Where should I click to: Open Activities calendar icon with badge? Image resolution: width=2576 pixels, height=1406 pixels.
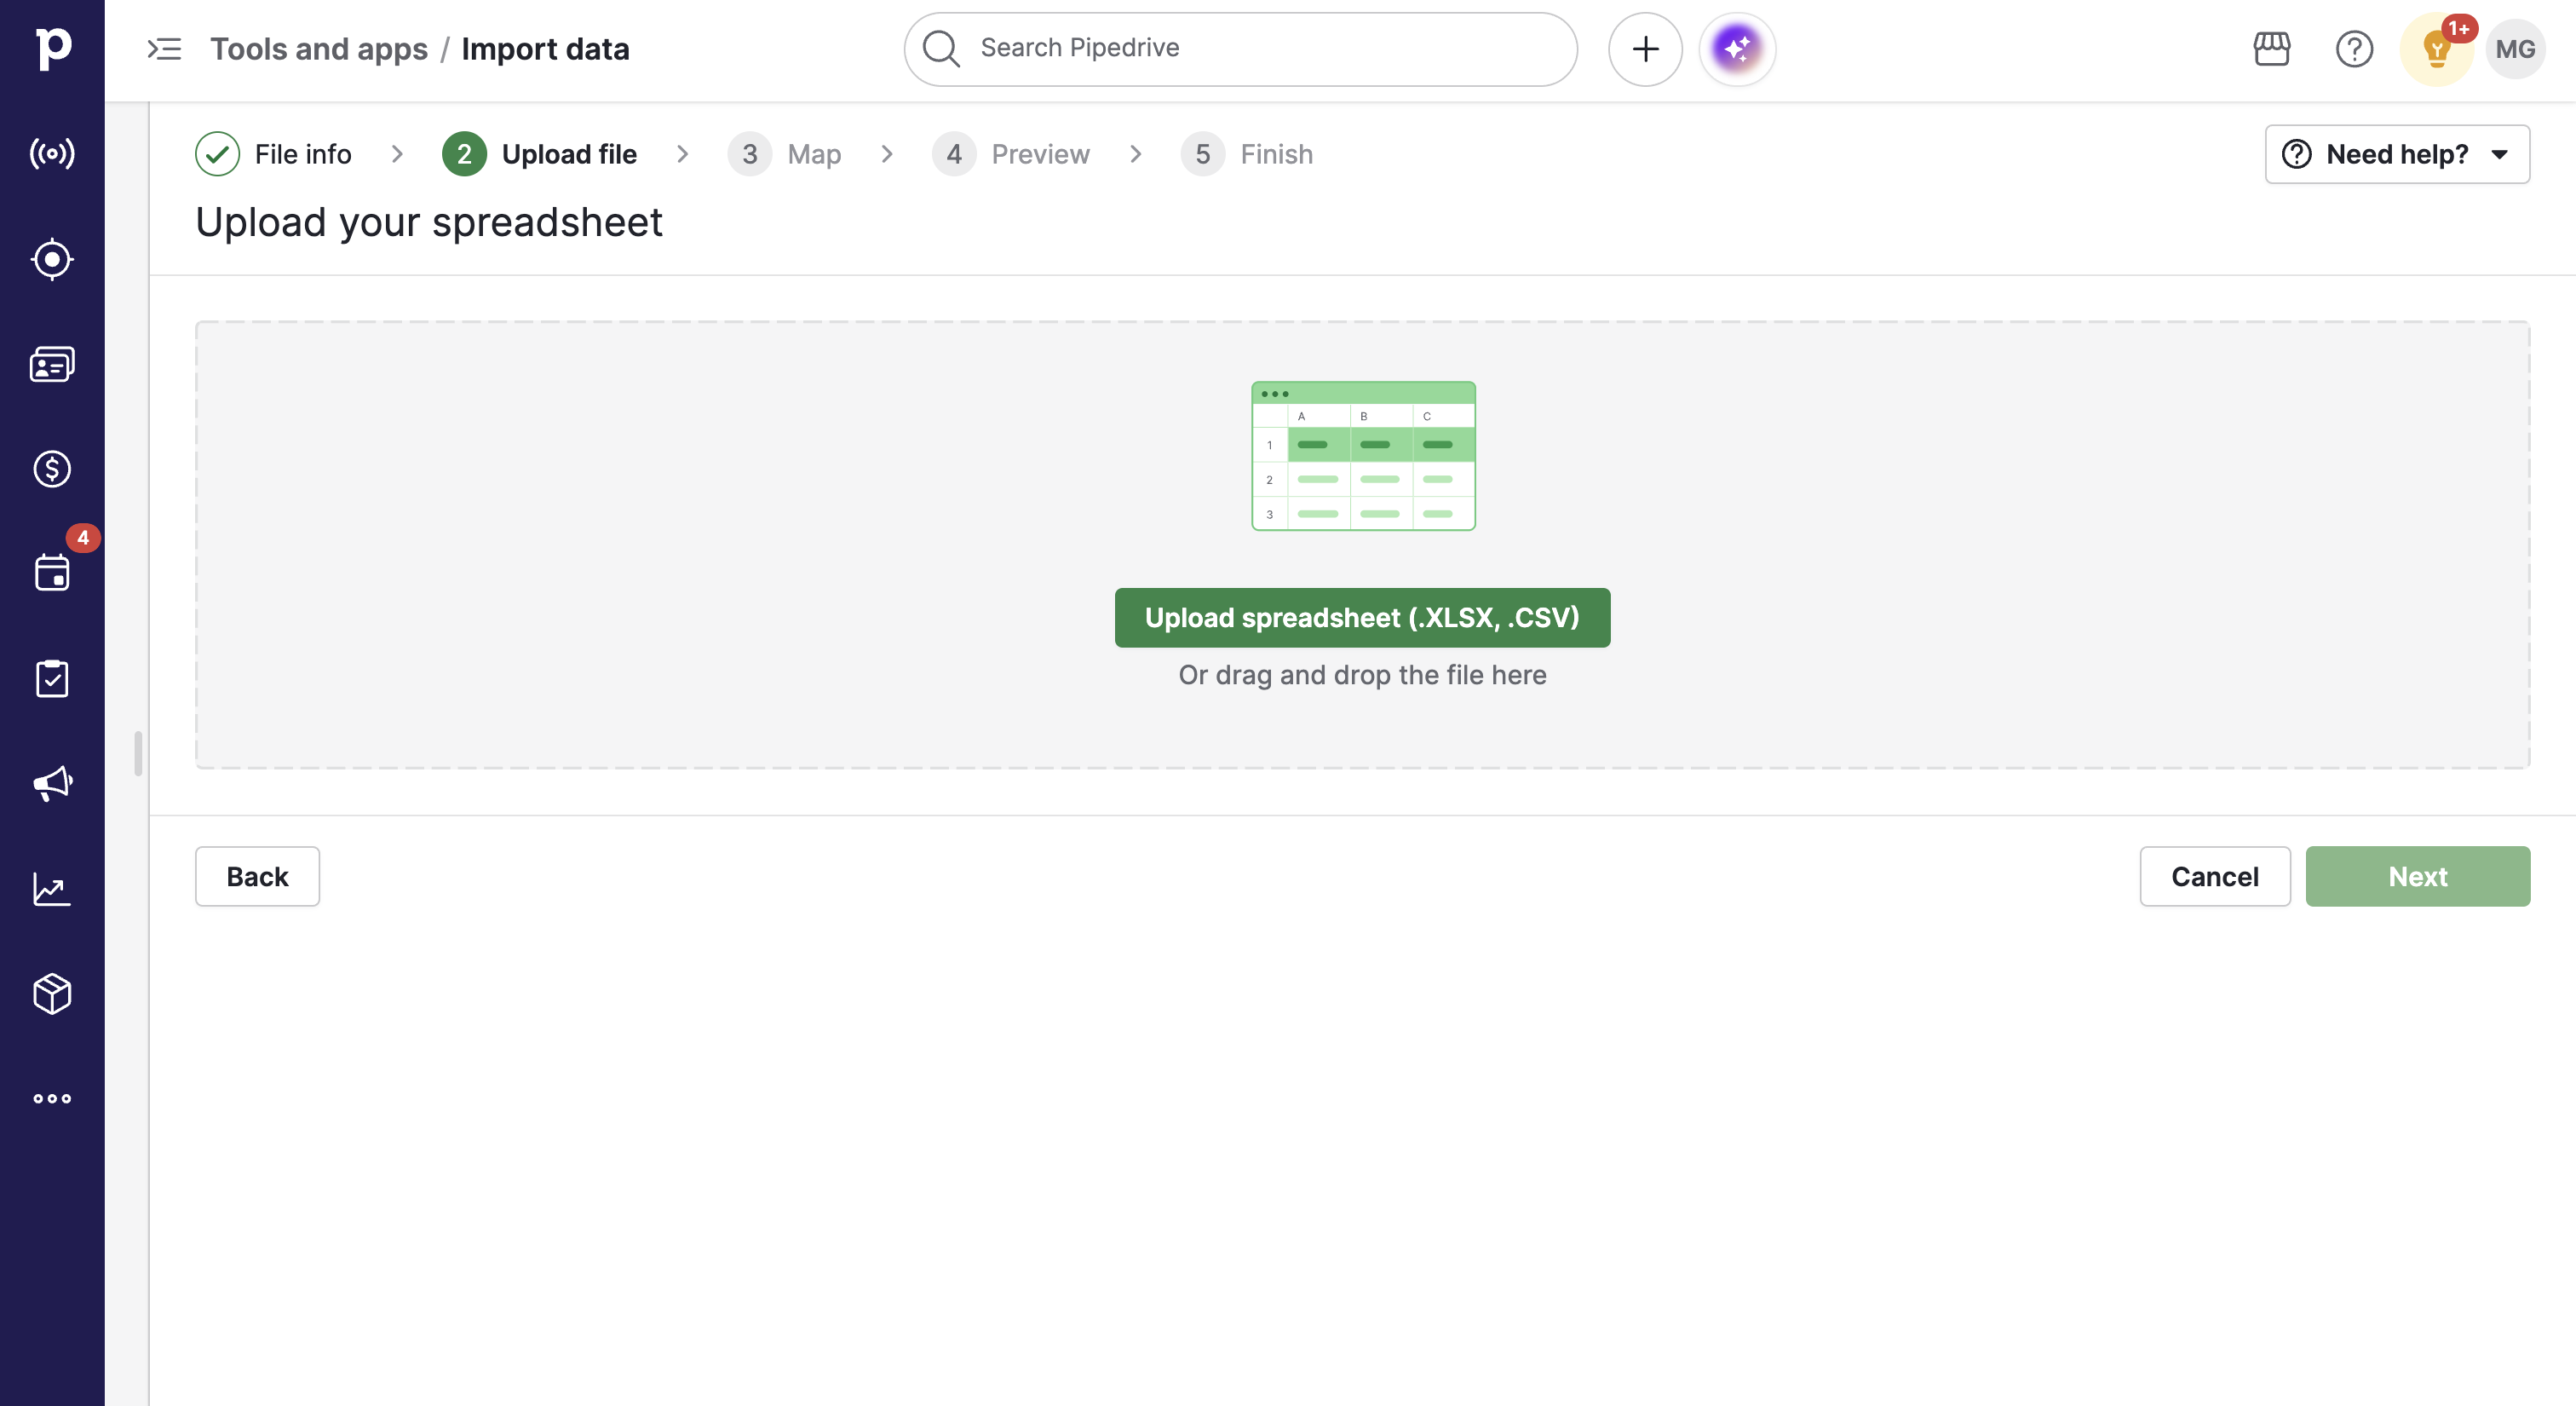(52, 573)
